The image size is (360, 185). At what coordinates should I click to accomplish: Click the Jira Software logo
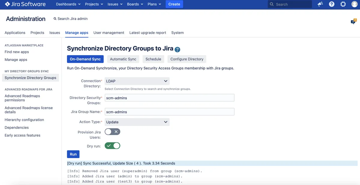pos(25,4)
